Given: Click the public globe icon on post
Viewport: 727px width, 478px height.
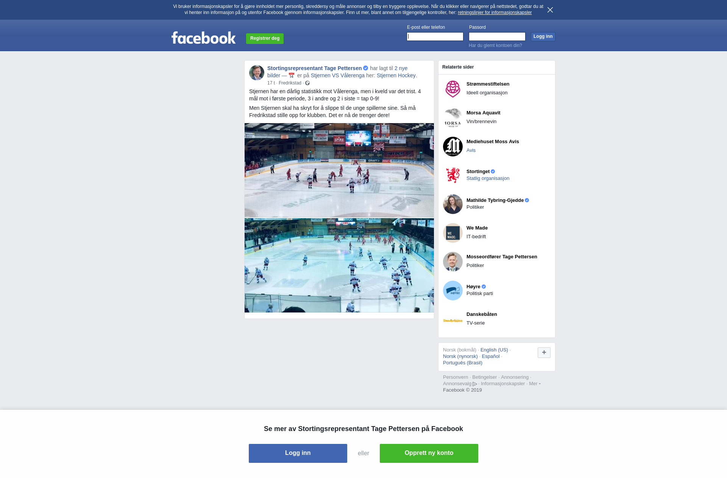Looking at the screenshot, I should click(x=307, y=83).
